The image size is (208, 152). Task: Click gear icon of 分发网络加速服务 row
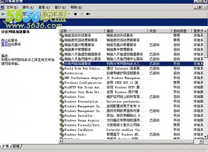pyautogui.click(x=62, y=64)
